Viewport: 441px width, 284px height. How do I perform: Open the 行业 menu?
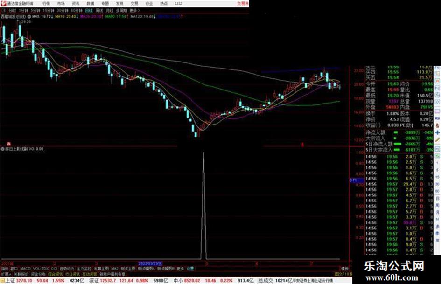[149, 4]
